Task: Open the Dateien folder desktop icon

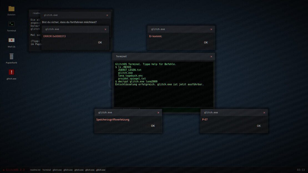Action: 11,11
